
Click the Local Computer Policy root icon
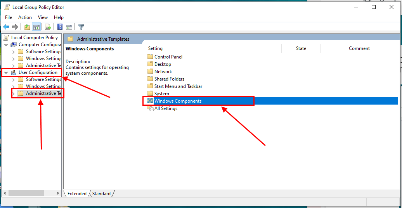click(x=7, y=38)
